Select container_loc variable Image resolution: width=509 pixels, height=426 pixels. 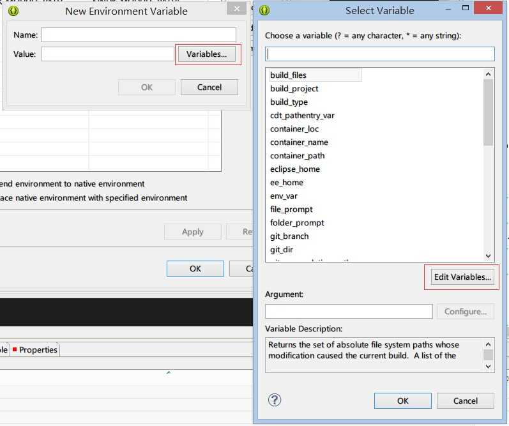(x=294, y=129)
